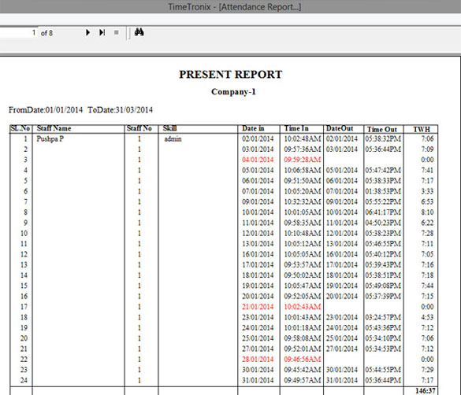Click Time In 09:57:36AM

point(303,150)
